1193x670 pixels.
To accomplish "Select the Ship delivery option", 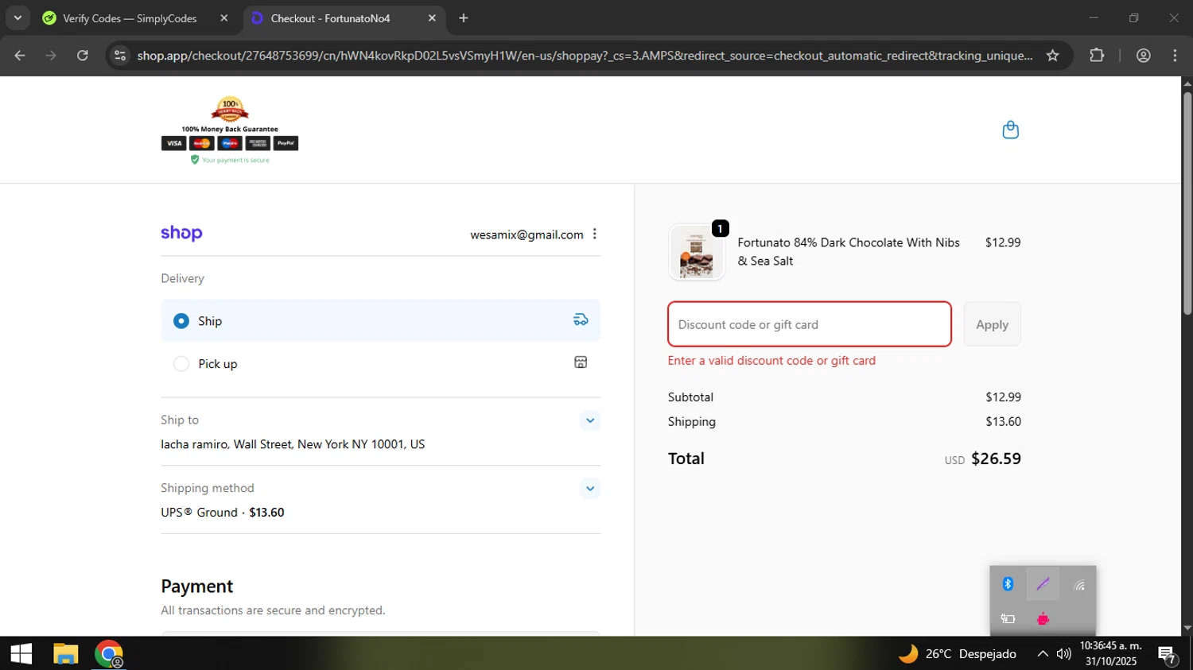I will coord(380,320).
